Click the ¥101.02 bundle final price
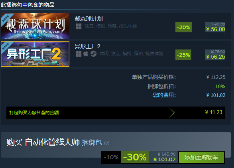Image resolution: width=234 pixels, height=168 pixels. pyautogui.click(x=165, y=160)
